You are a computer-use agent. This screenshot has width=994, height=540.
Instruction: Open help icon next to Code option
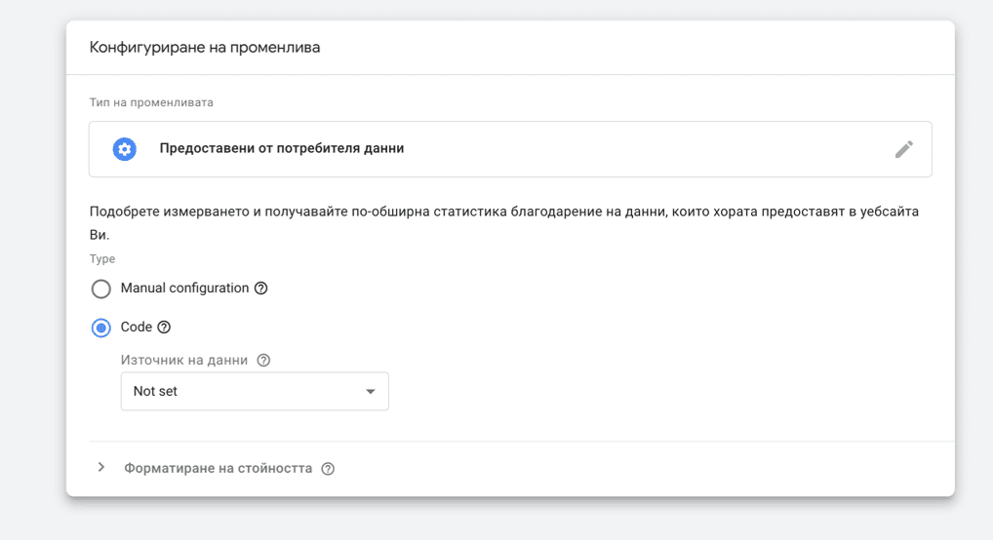[x=164, y=328]
